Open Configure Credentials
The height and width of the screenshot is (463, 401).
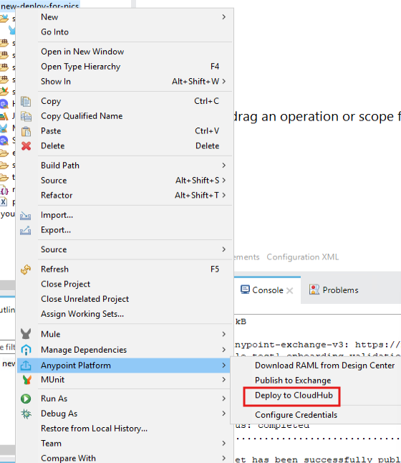tap(296, 415)
